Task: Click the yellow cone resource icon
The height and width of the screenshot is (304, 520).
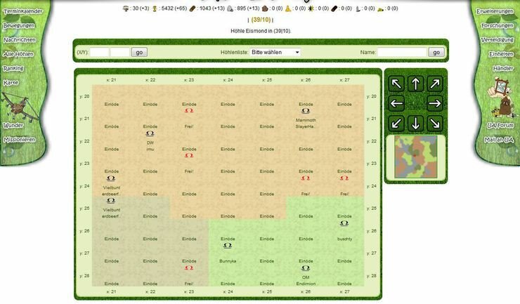Action: [x=288, y=8]
